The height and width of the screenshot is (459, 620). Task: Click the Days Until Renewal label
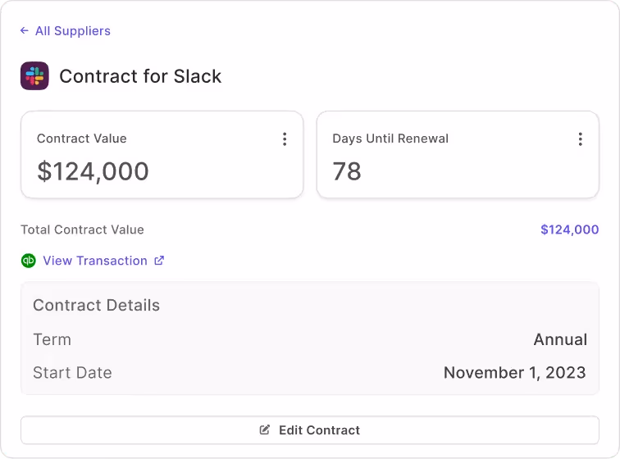[390, 139]
